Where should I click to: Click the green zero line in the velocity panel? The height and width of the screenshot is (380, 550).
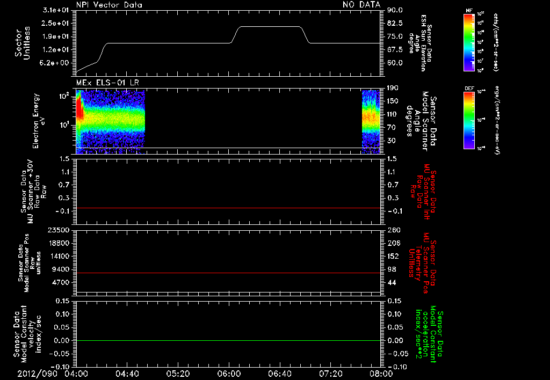pos(228,340)
